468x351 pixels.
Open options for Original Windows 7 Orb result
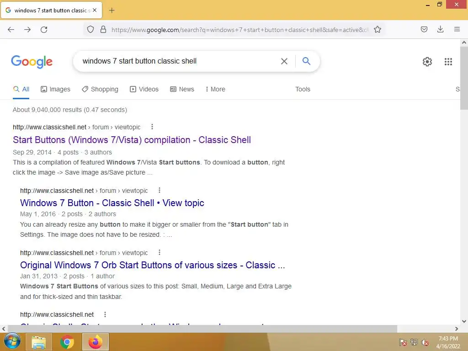[x=160, y=252]
